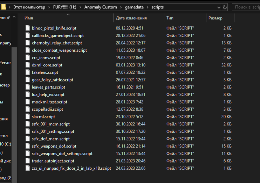Sort by Имя column header
Screen dimensions: 260x183
pos(29,18)
